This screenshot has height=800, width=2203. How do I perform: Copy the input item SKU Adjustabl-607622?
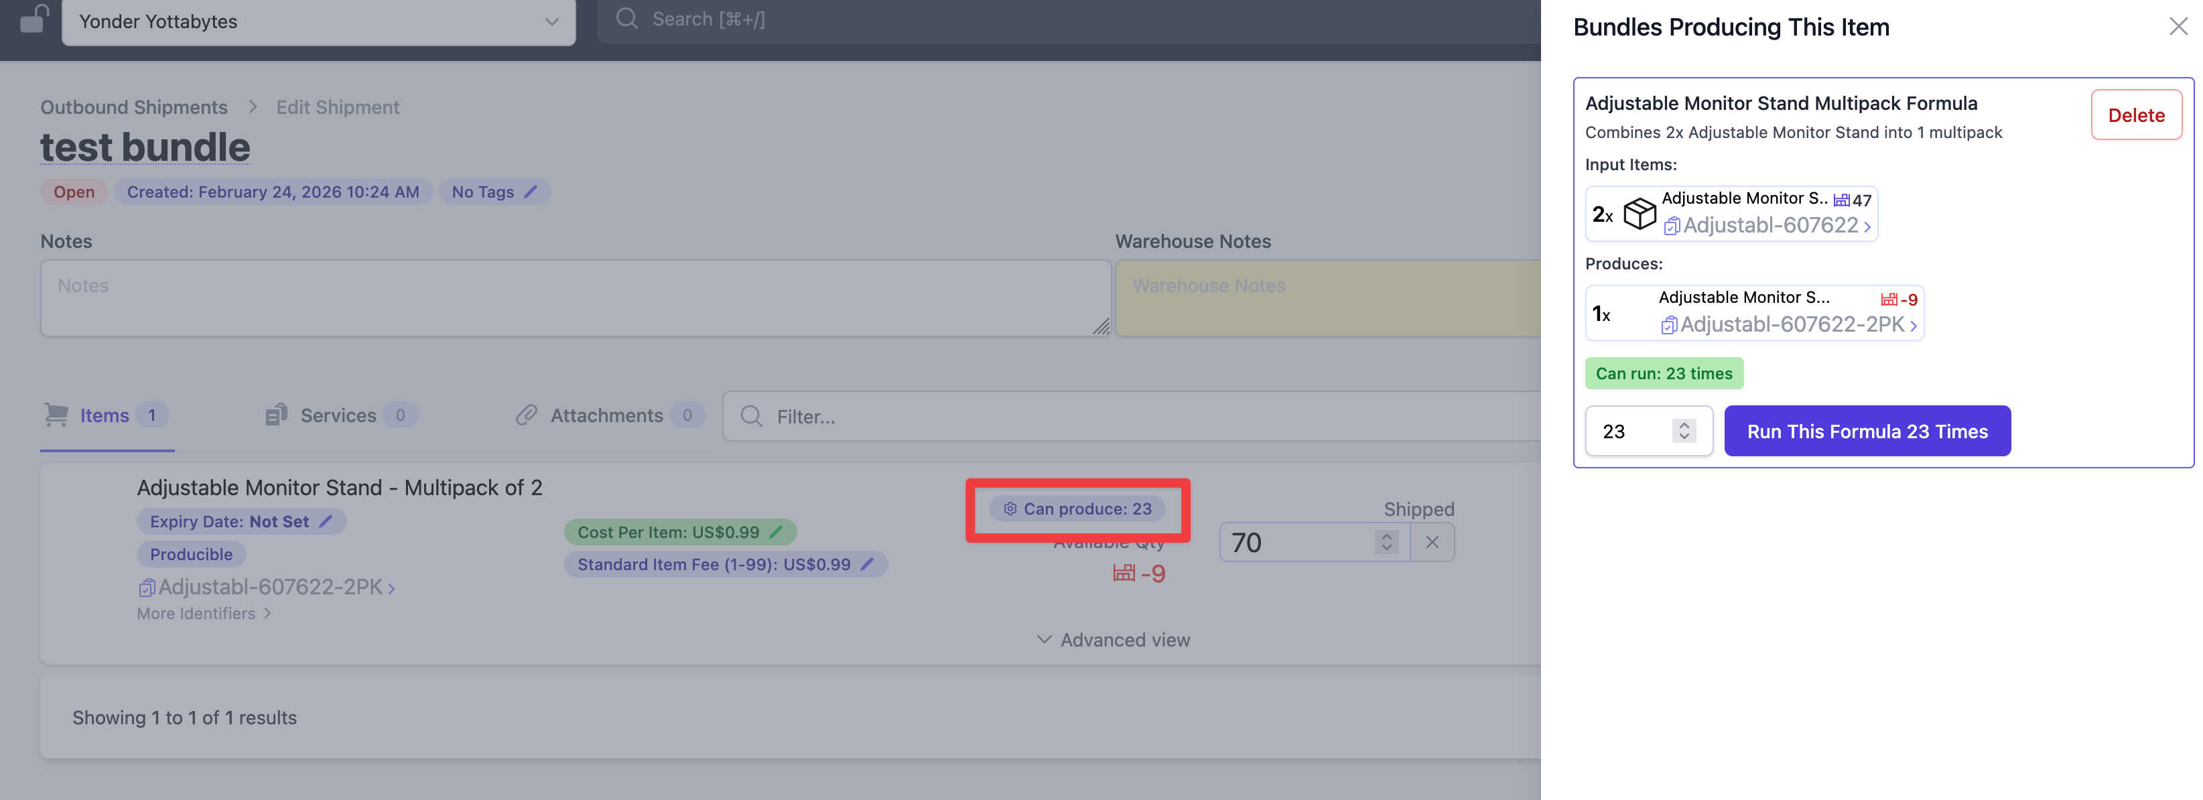[1671, 226]
